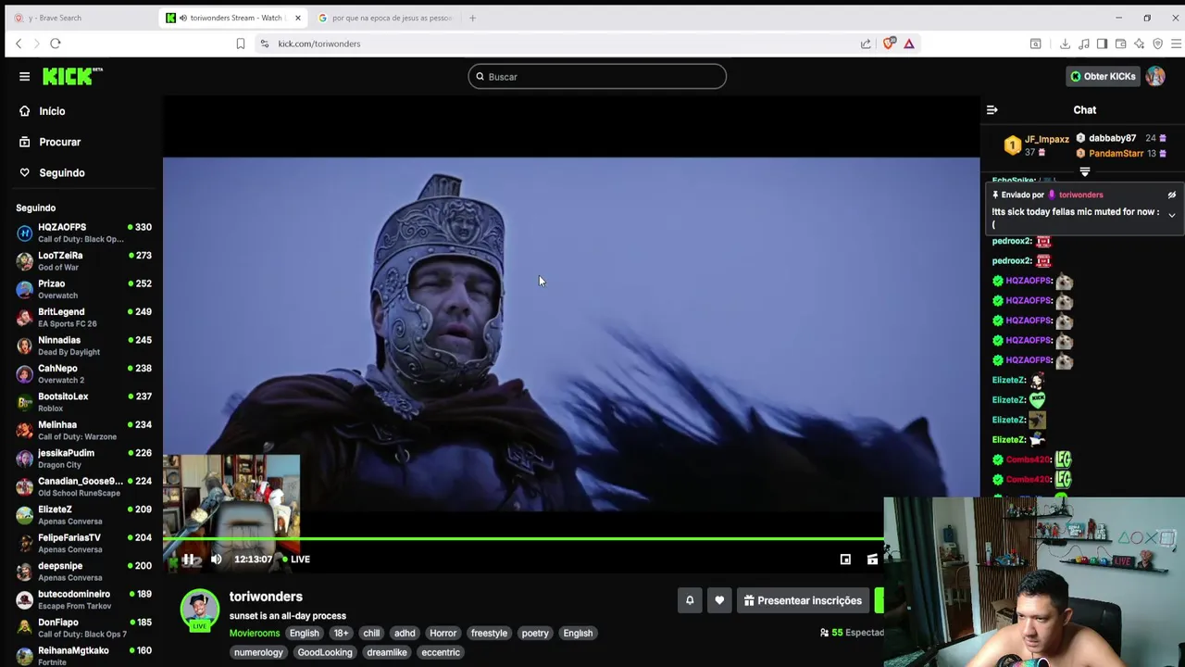Image resolution: width=1185 pixels, height=667 pixels.
Task: Open jessikaPudim channel avatar
Action: pos(24,459)
